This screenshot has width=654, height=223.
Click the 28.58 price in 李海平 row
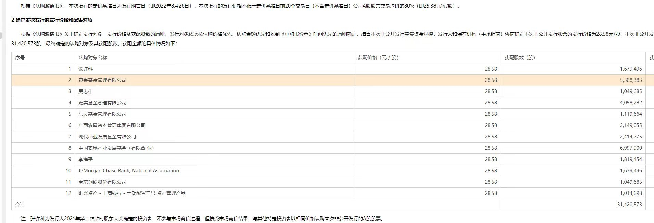[491, 159]
